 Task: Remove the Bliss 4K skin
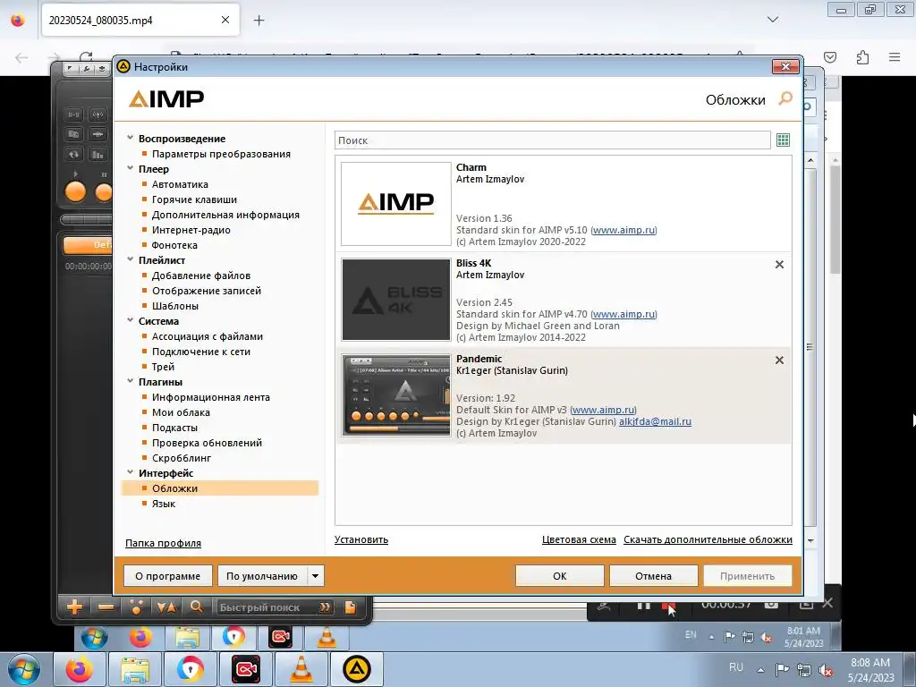click(x=779, y=265)
